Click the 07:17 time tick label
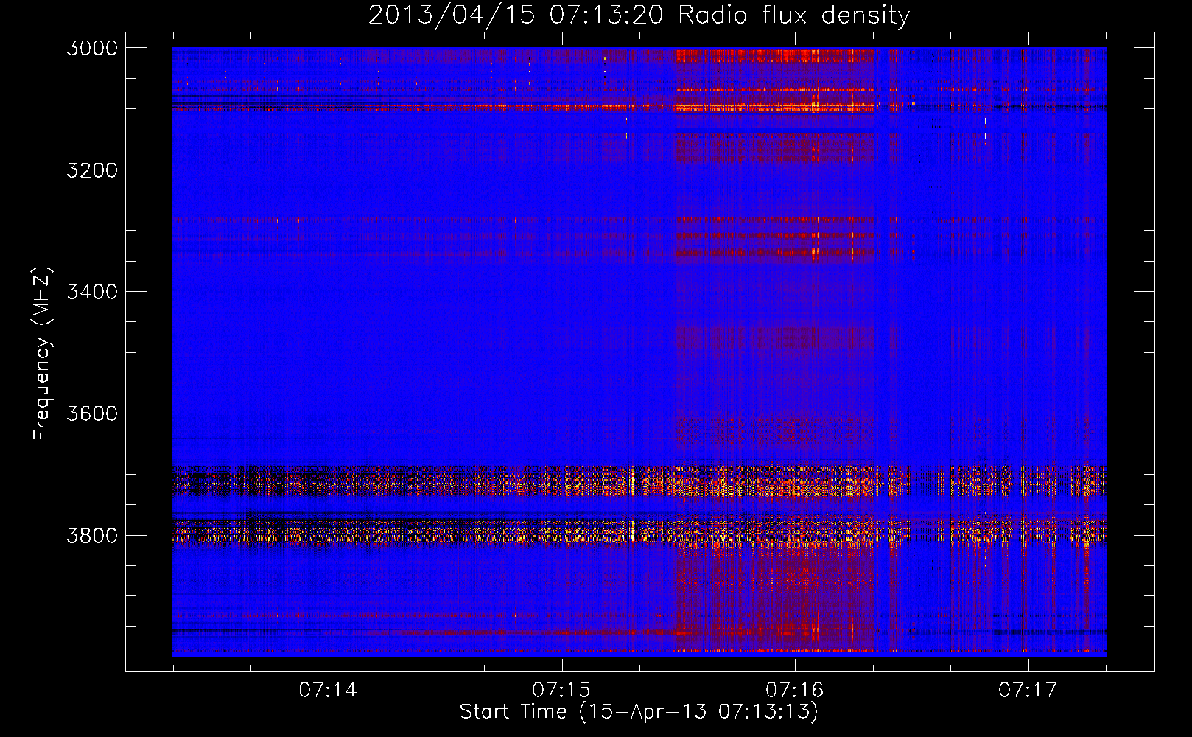This screenshot has height=737, width=1192. [1028, 690]
